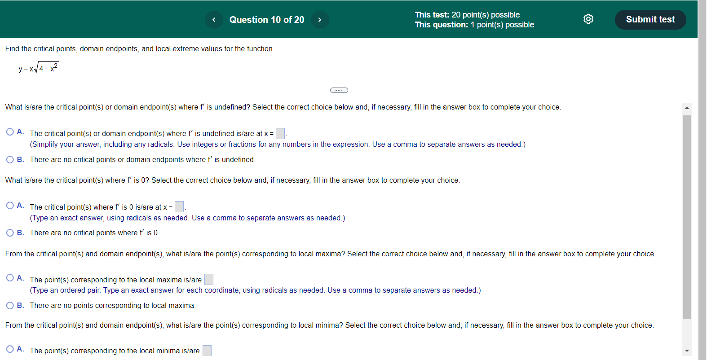Select option A for local maxima points

[x=10, y=278]
